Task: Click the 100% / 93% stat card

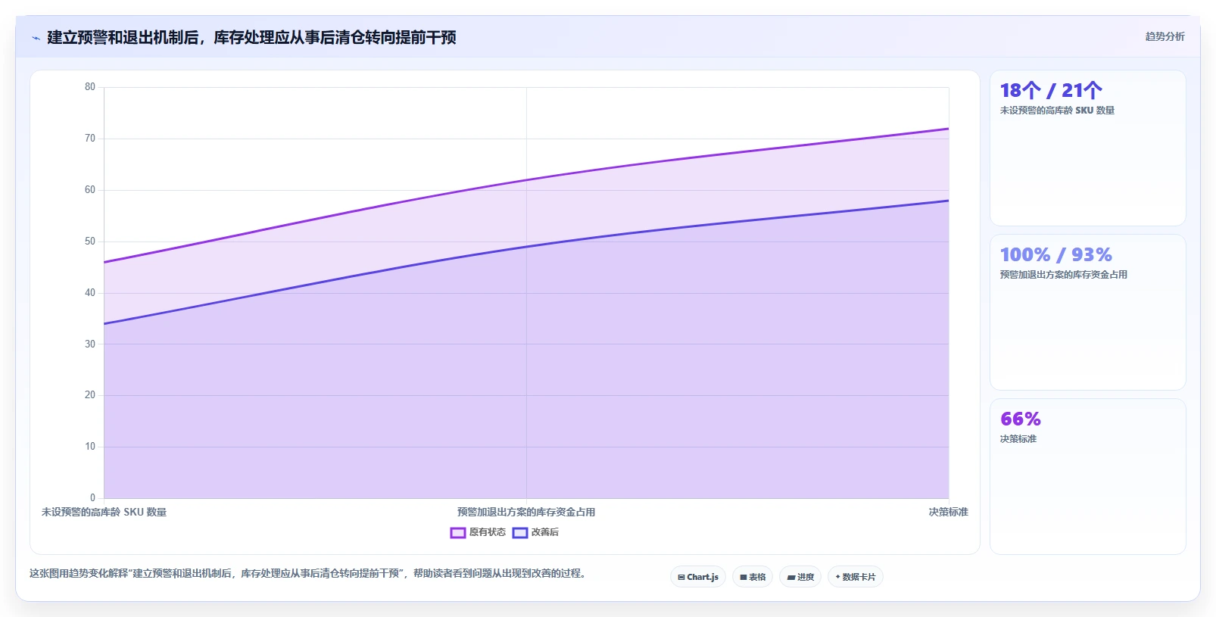Action: [x=1088, y=313]
